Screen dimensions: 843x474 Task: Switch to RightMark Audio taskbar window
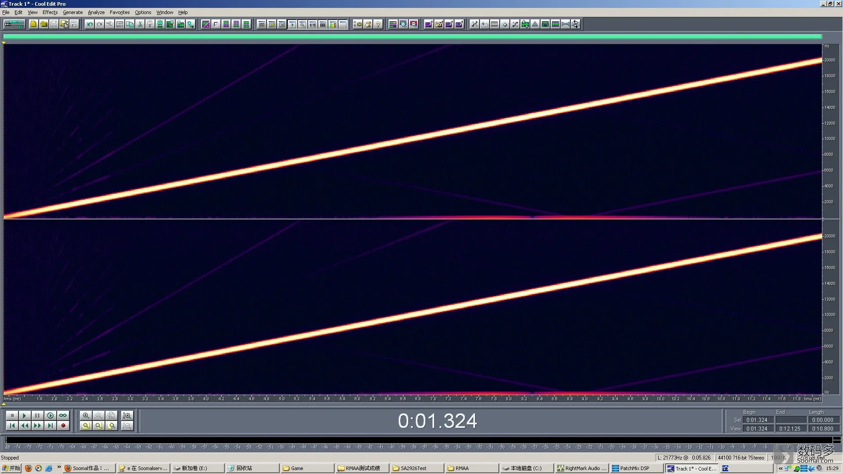pyautogui.click(x=581, y=468)
